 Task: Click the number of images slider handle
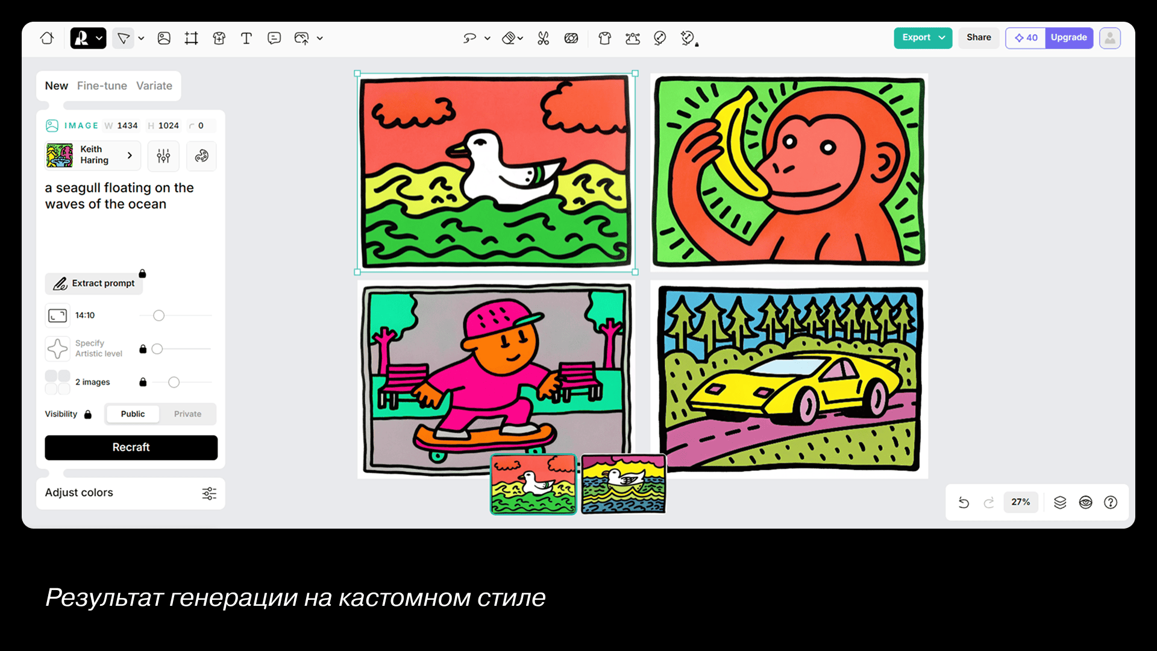[174, 382]
